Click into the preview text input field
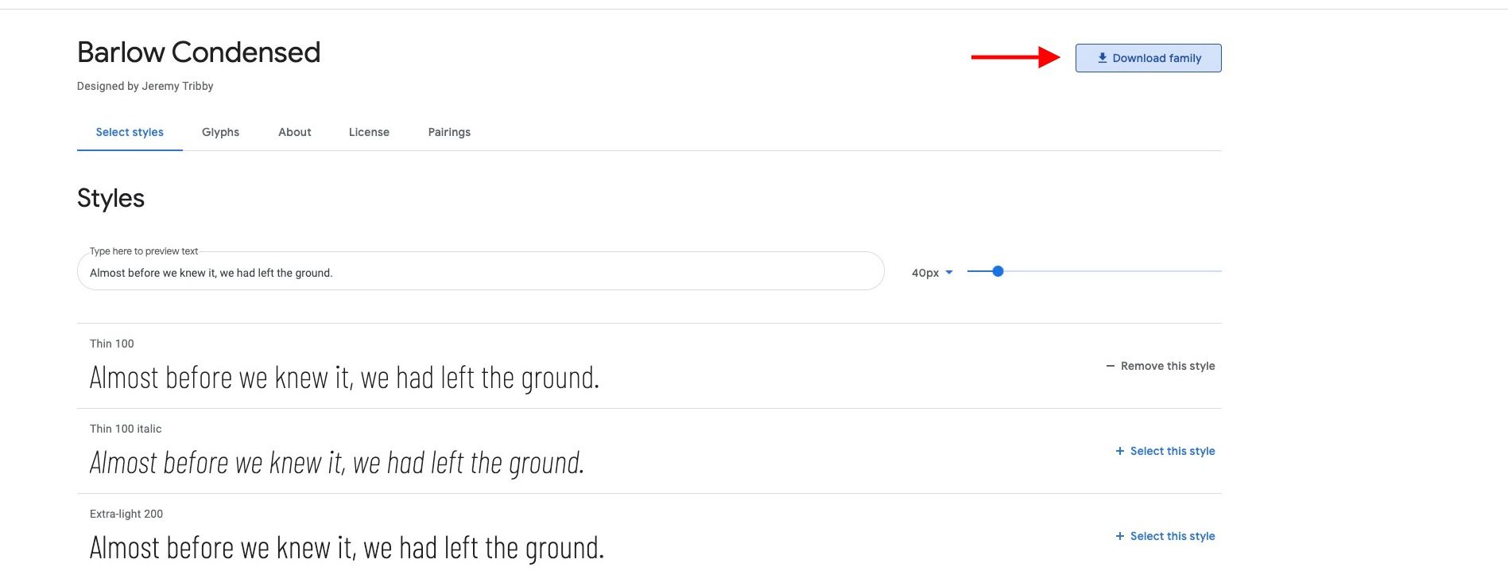 point(480,271)
